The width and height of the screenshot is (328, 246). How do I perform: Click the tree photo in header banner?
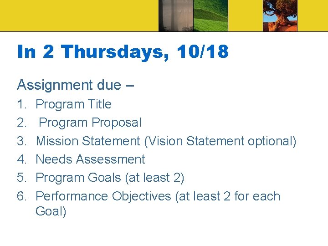(280, 15)
